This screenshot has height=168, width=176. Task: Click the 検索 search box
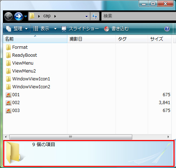point(139,16)
